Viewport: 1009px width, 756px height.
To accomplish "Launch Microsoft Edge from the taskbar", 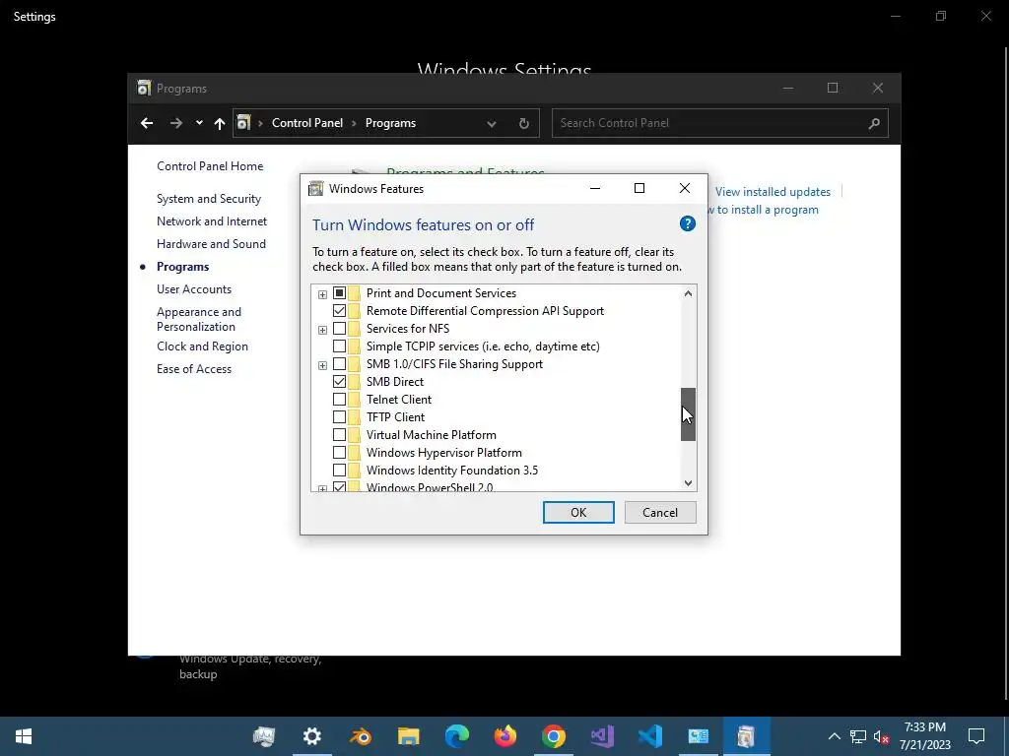I will coord(457,736).
